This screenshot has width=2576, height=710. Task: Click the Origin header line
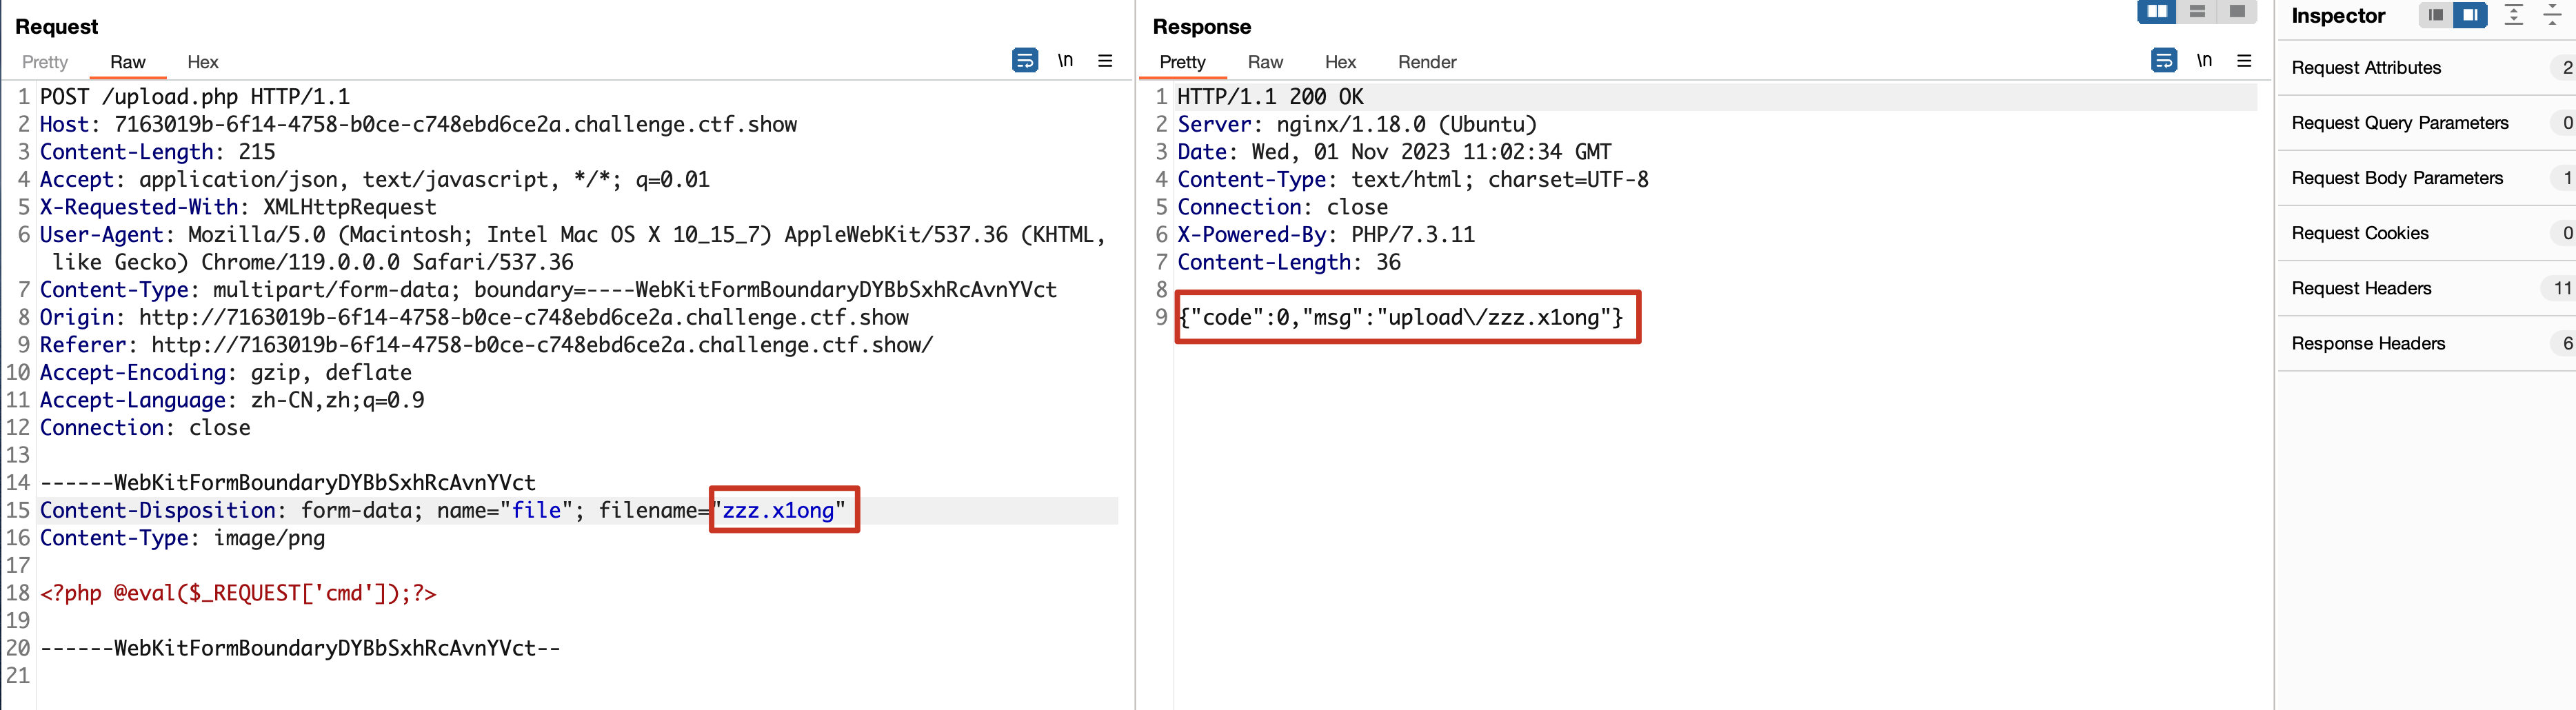(x=475, y=317)
